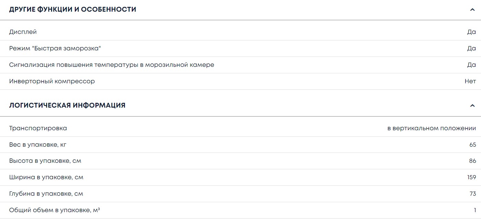Click the width value 159
Screen dimensions: 481x219
point(471,177)
